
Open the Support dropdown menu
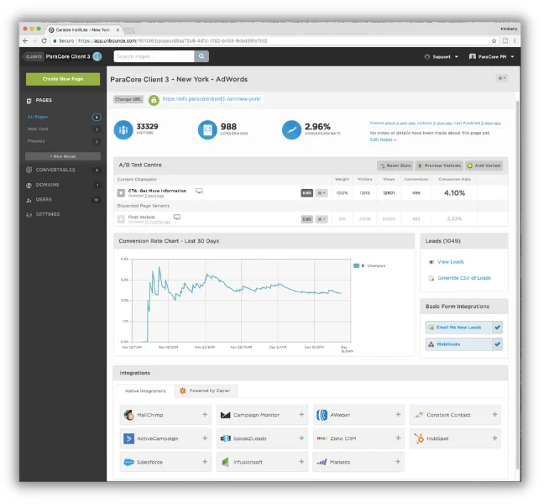(441, 57)
